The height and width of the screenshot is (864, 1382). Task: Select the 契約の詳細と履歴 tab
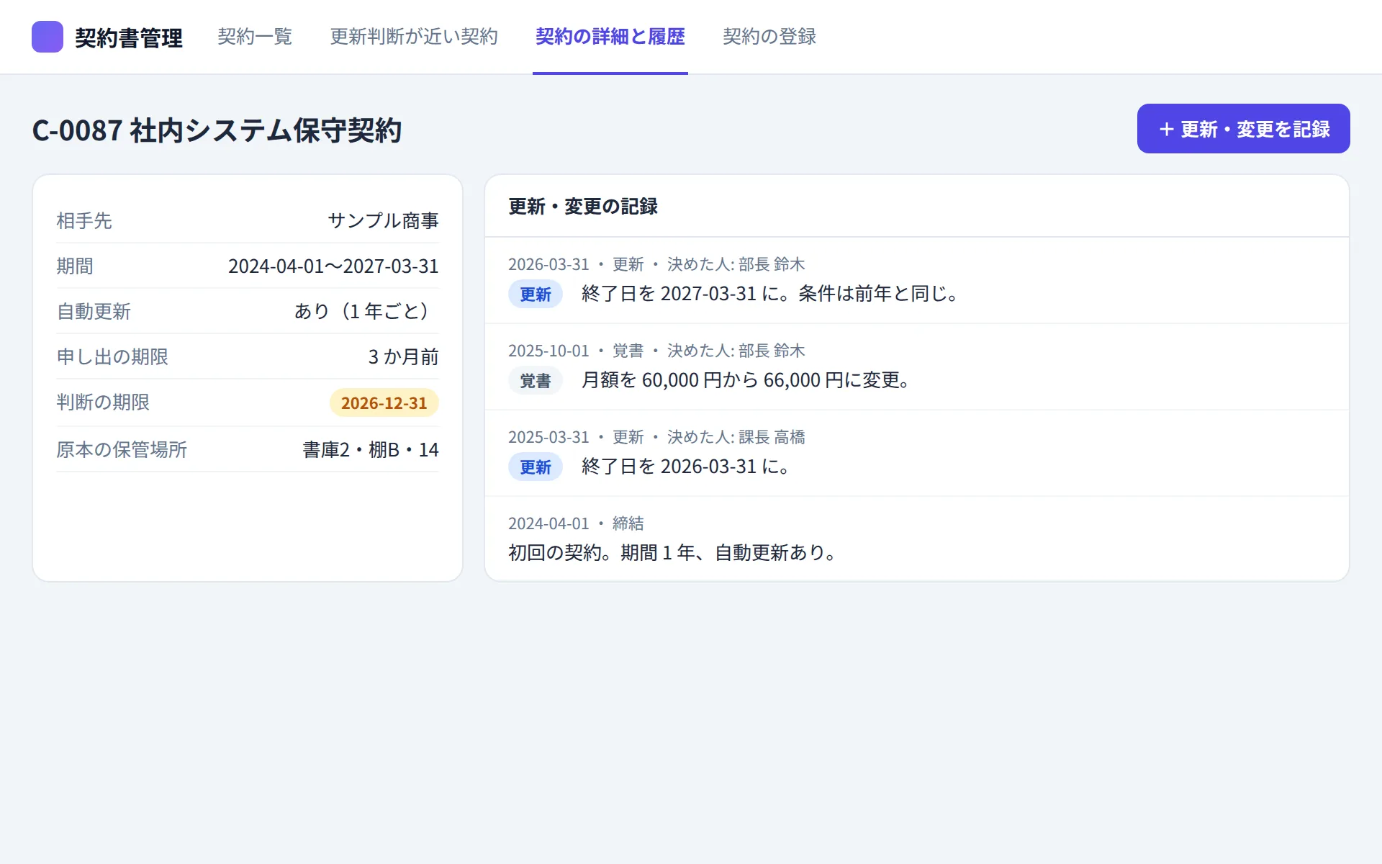pyautogui.click(x=610, y=37)
